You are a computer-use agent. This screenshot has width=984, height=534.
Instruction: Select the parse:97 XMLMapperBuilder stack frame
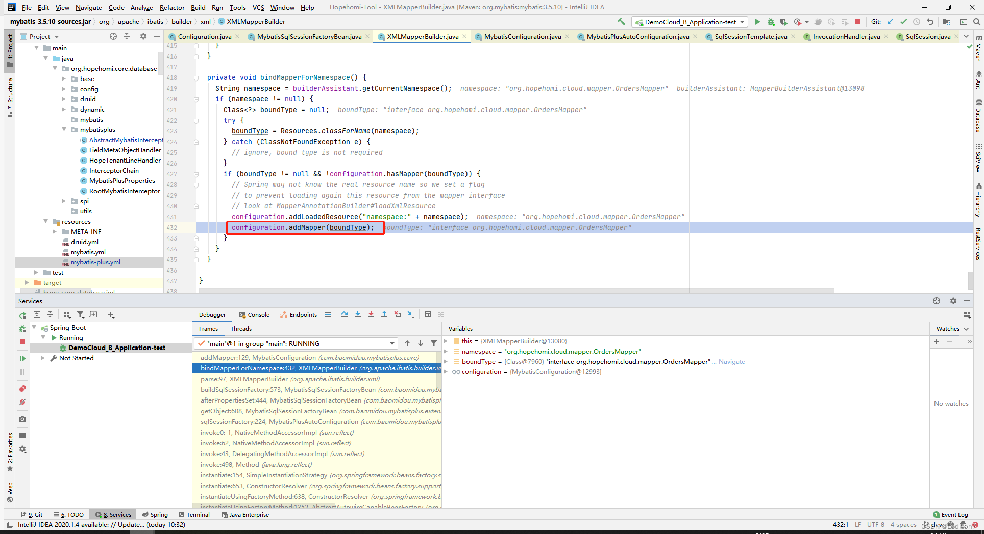[316, 379]
